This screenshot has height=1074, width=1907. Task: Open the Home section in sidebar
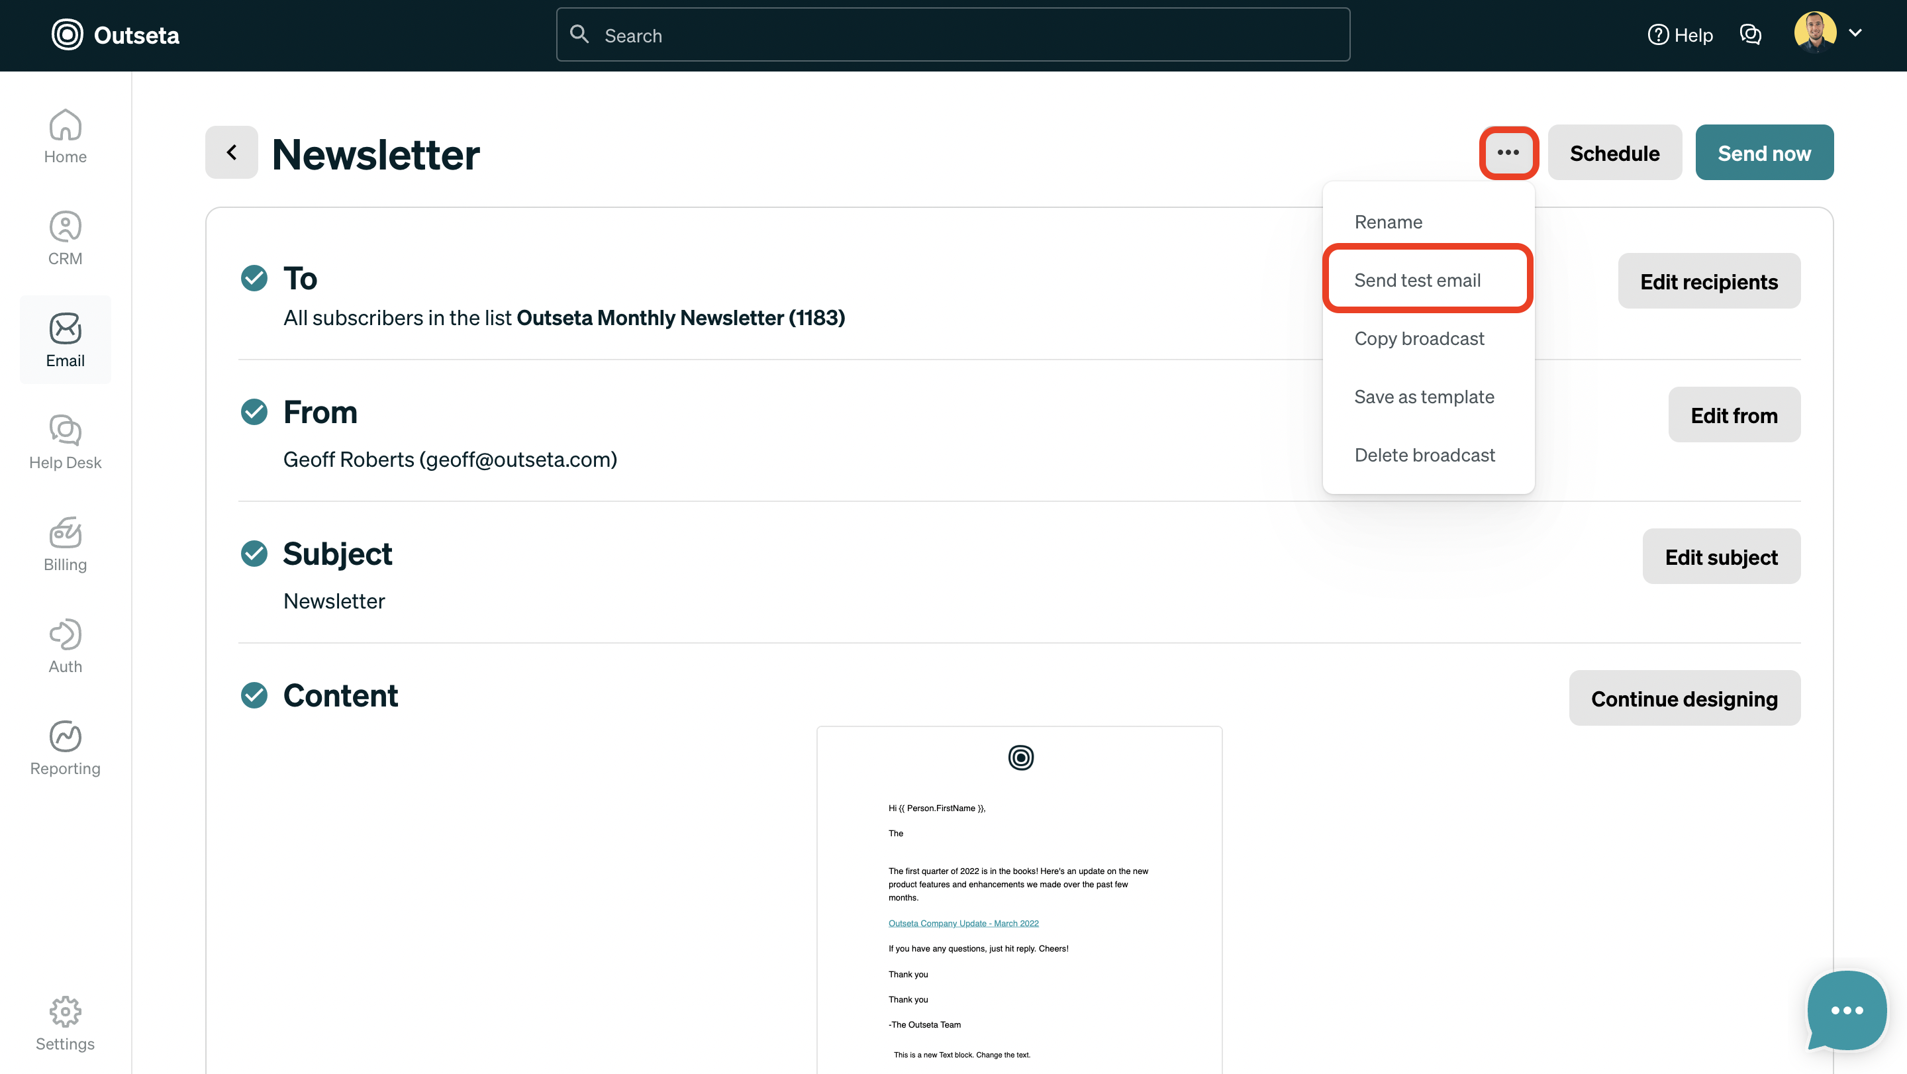(65, 136)
